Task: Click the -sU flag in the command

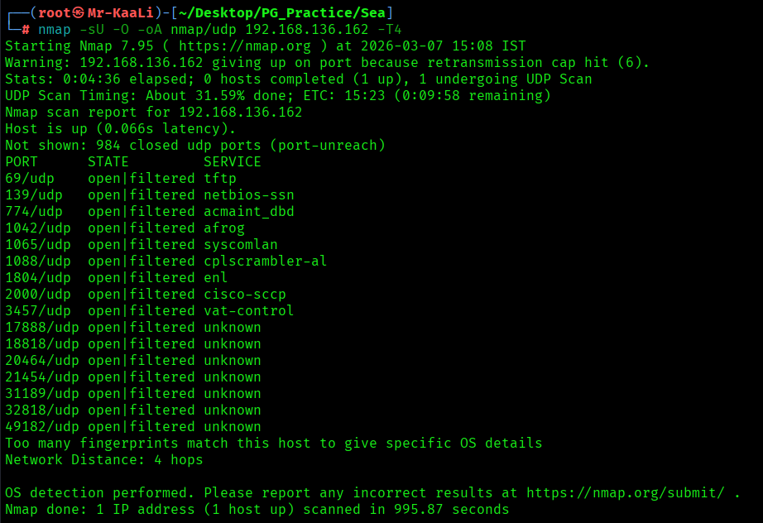Action: 92,29
